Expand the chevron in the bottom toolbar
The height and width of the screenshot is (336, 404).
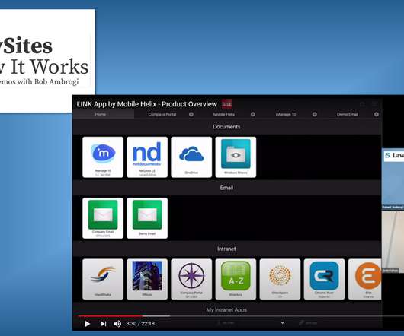282,323
